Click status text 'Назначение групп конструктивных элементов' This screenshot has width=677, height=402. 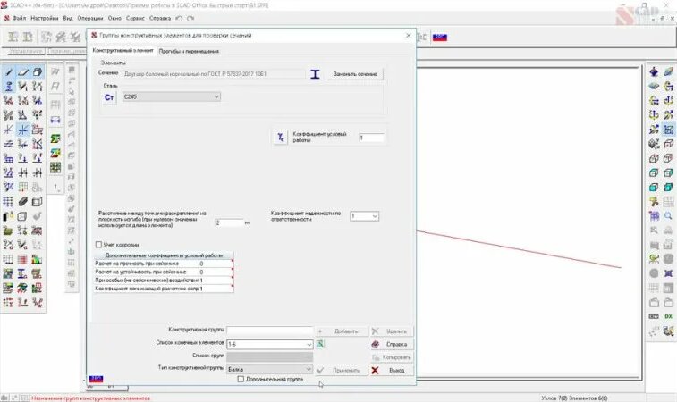[x=90, y=398]
